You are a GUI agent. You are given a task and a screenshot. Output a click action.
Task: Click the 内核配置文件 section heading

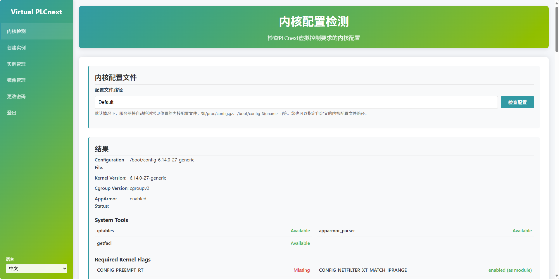pyautogui.click(x=116, y=78)
